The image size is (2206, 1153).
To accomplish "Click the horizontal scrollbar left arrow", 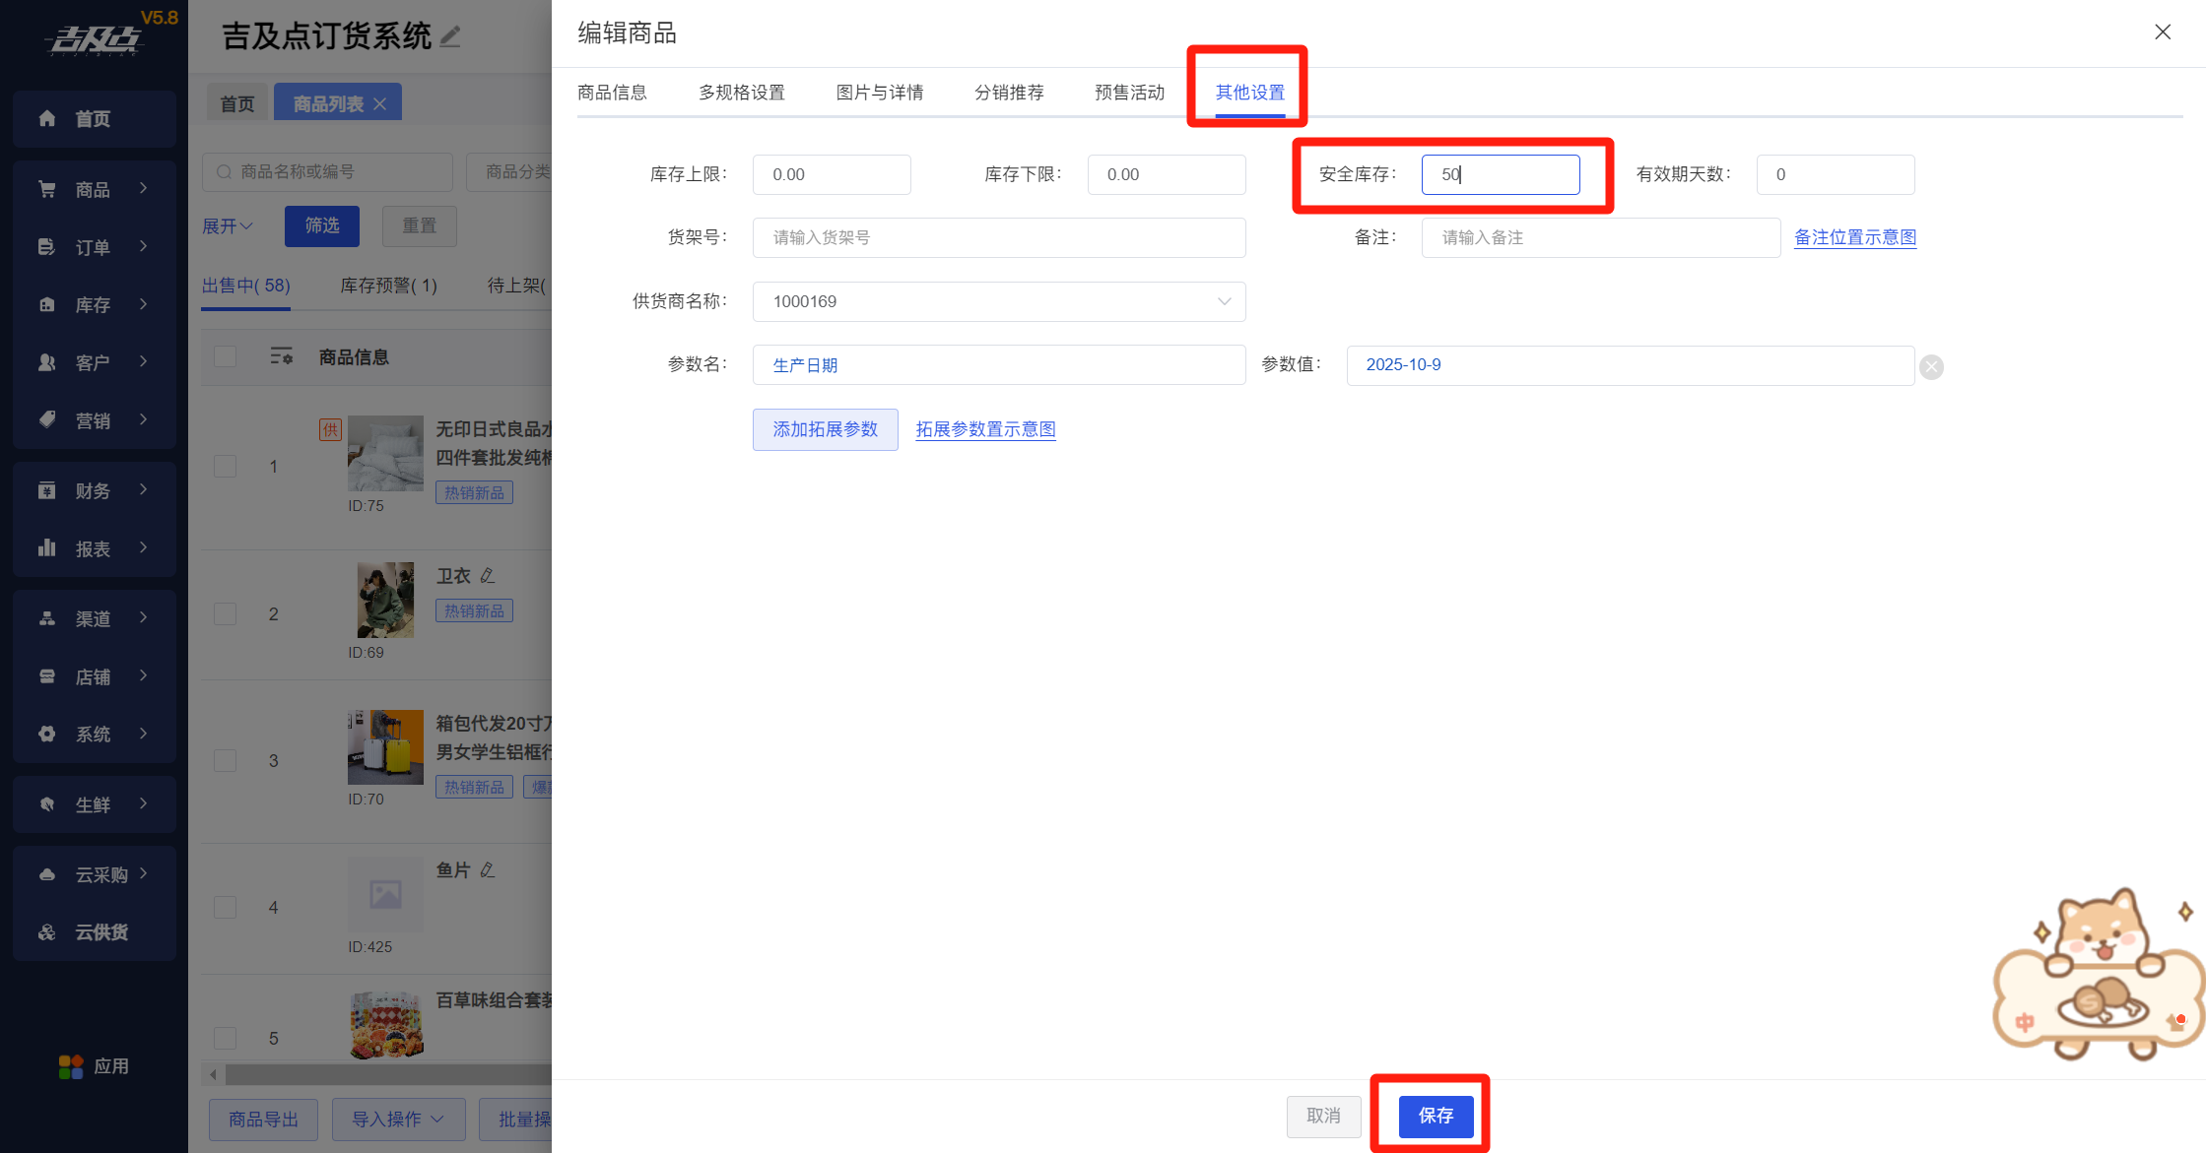I will (x=213, y=1074).
